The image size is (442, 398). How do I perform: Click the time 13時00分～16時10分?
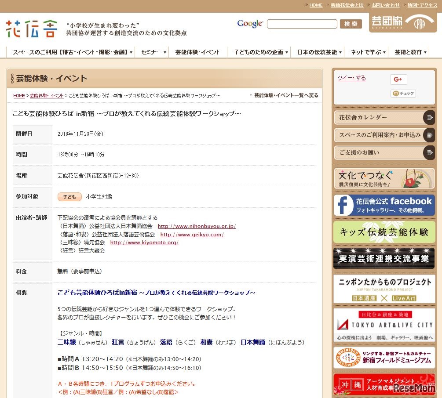(81, 155)
